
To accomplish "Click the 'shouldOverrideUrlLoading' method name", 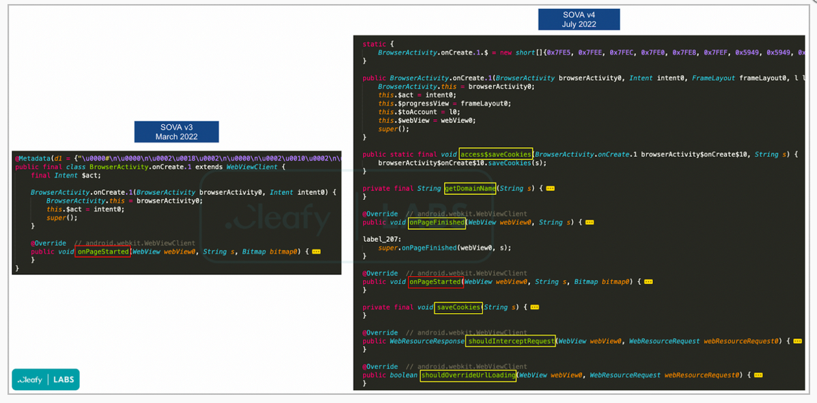I will 469,375.
